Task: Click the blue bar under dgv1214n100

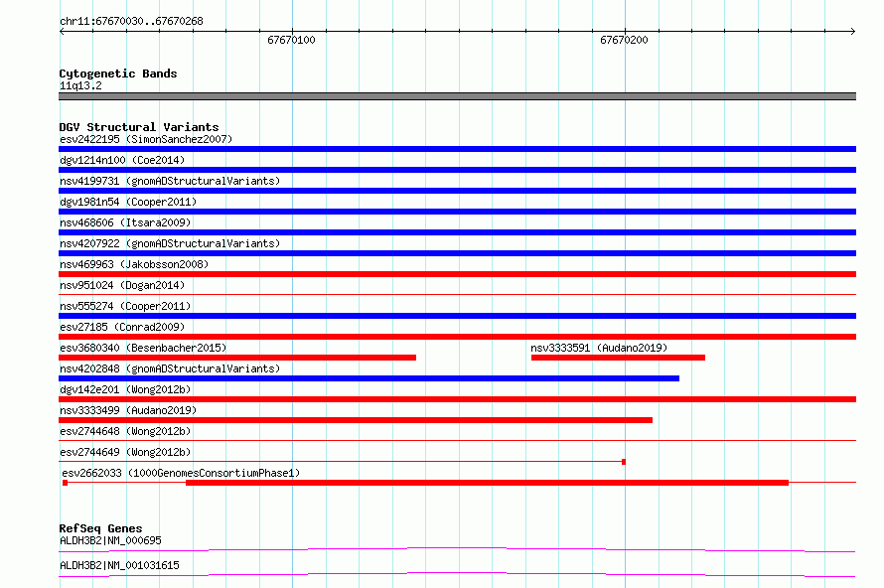Action: [x=457, y=170]
